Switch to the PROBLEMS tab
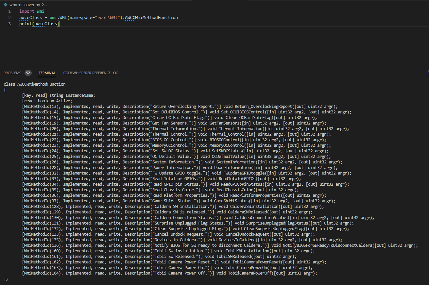 tap(12, 73)
